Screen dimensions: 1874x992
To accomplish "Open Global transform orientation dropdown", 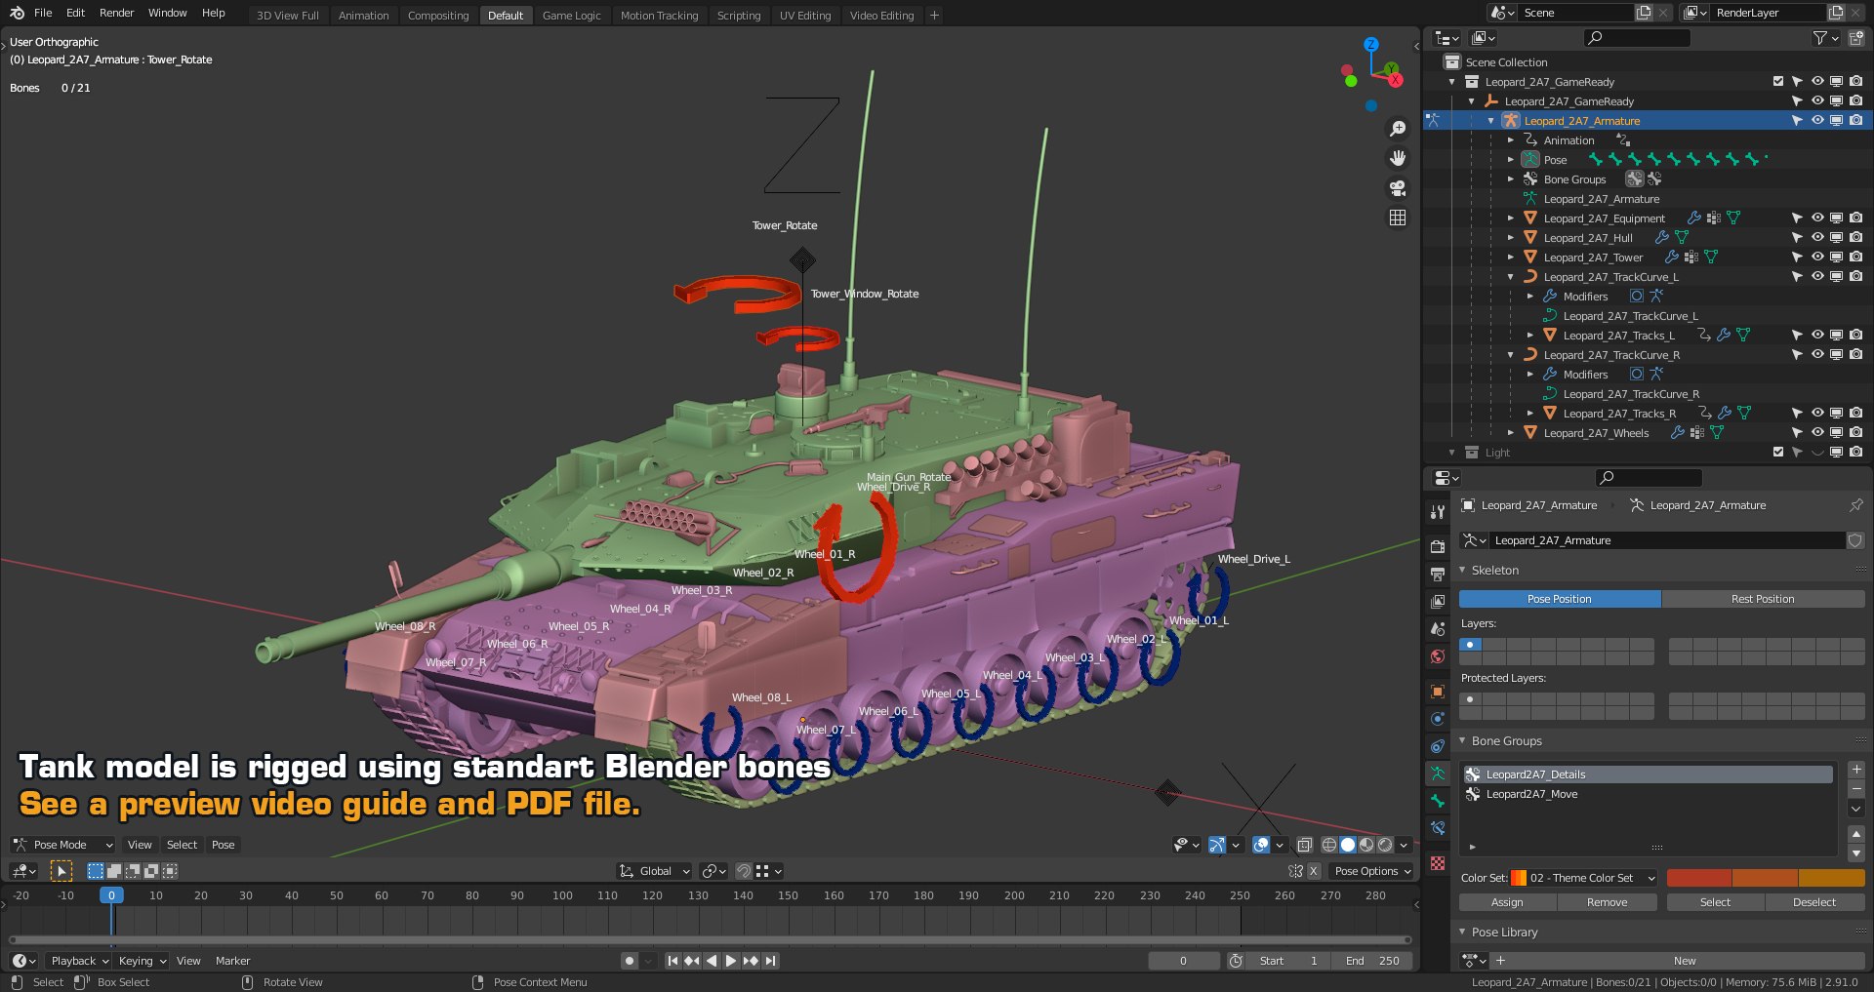I will click(x=655, y=871).
